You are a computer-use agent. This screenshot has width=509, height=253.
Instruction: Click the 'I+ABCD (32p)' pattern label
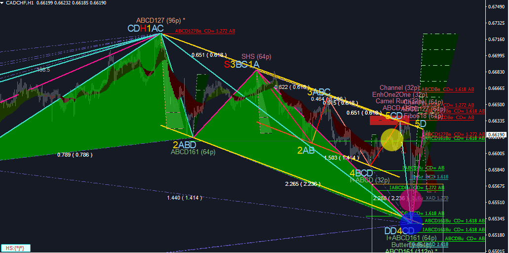pos(369,179)
